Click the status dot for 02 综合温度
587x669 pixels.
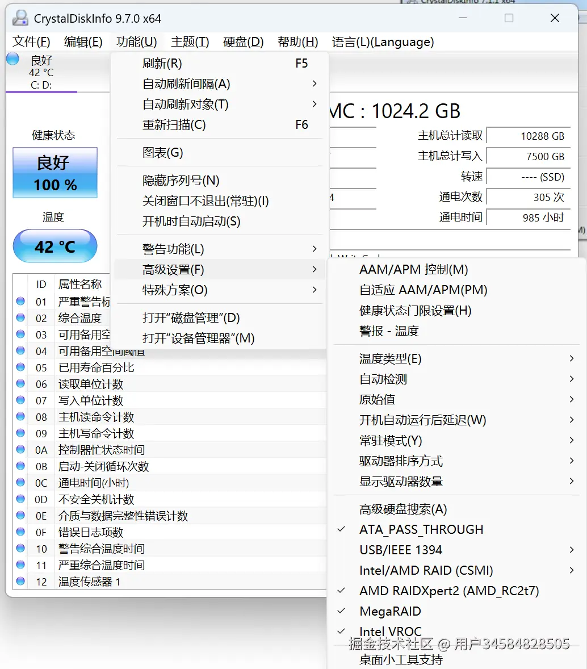[x=20, y=317]
